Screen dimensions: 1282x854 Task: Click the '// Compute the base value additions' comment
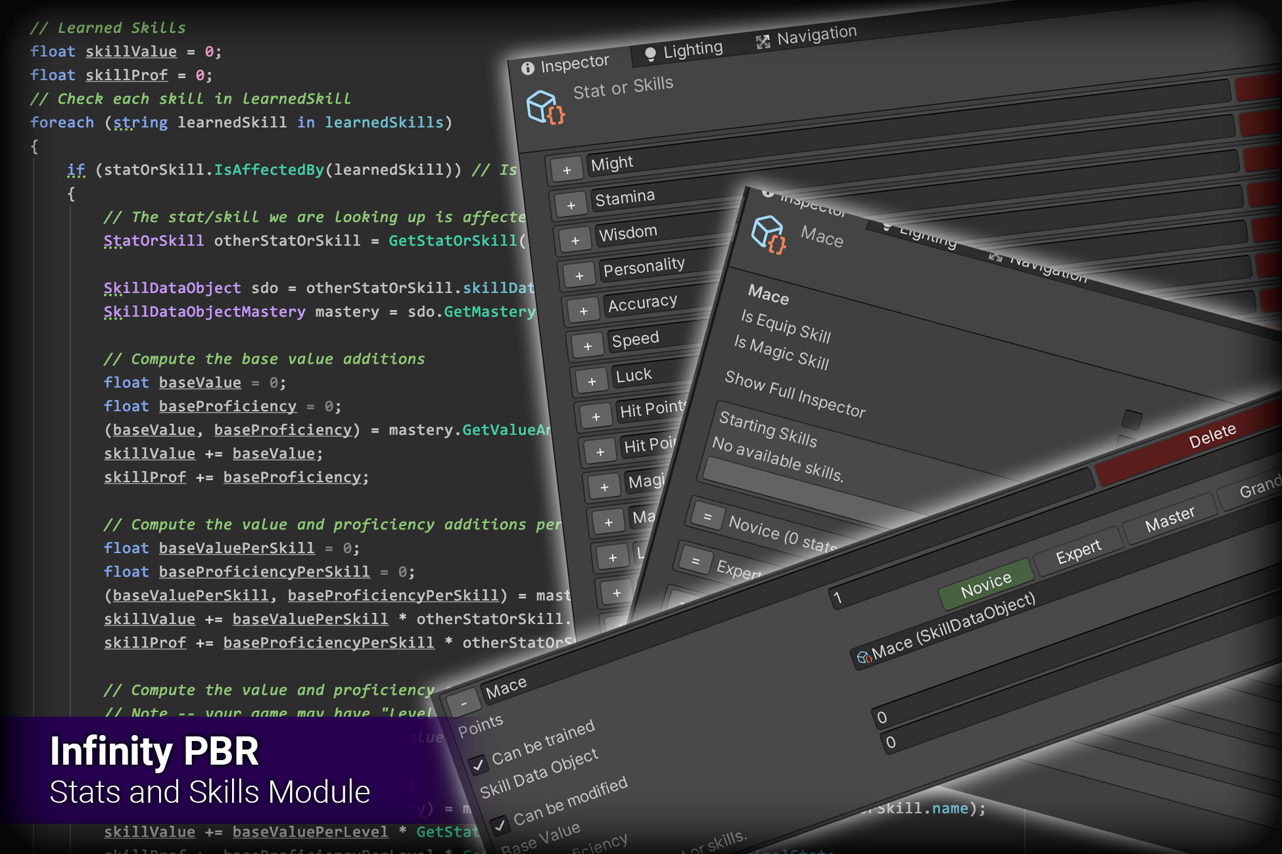(x=264, y=359)
